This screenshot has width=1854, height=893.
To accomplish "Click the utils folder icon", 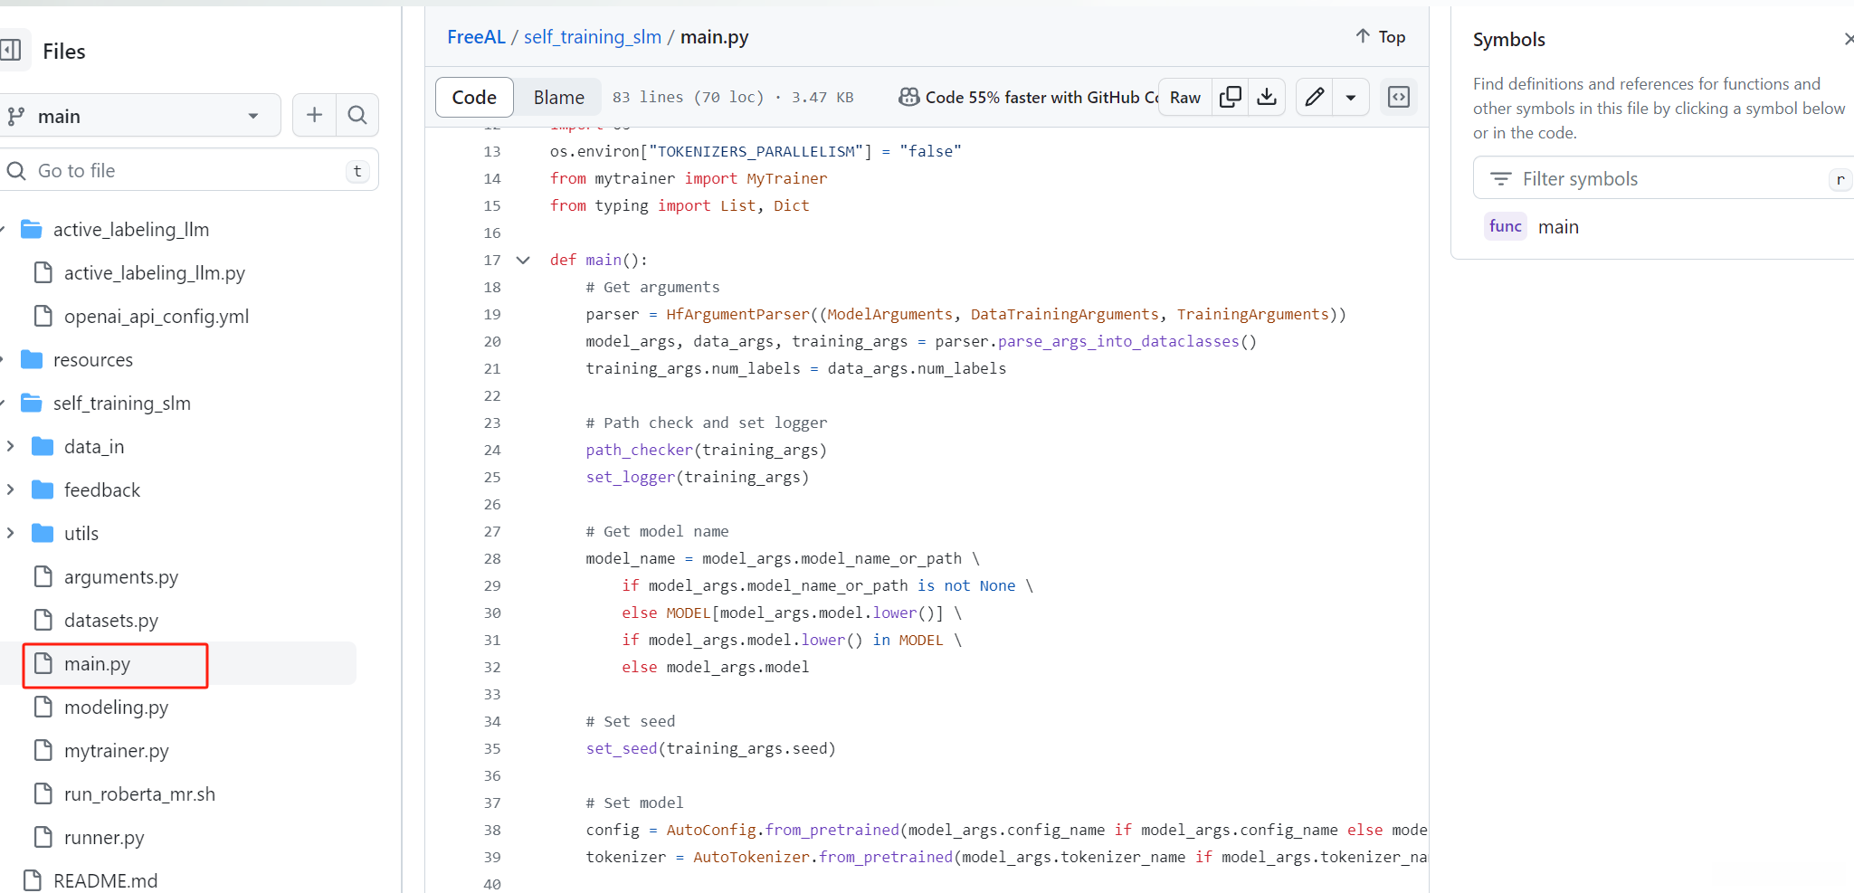I will click(43, 533).
